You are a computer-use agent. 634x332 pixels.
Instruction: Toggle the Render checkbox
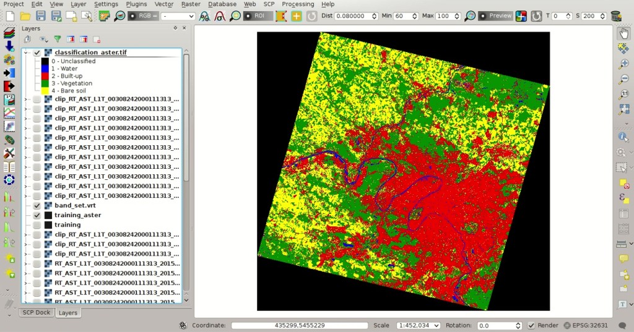[x=531, y=326]
